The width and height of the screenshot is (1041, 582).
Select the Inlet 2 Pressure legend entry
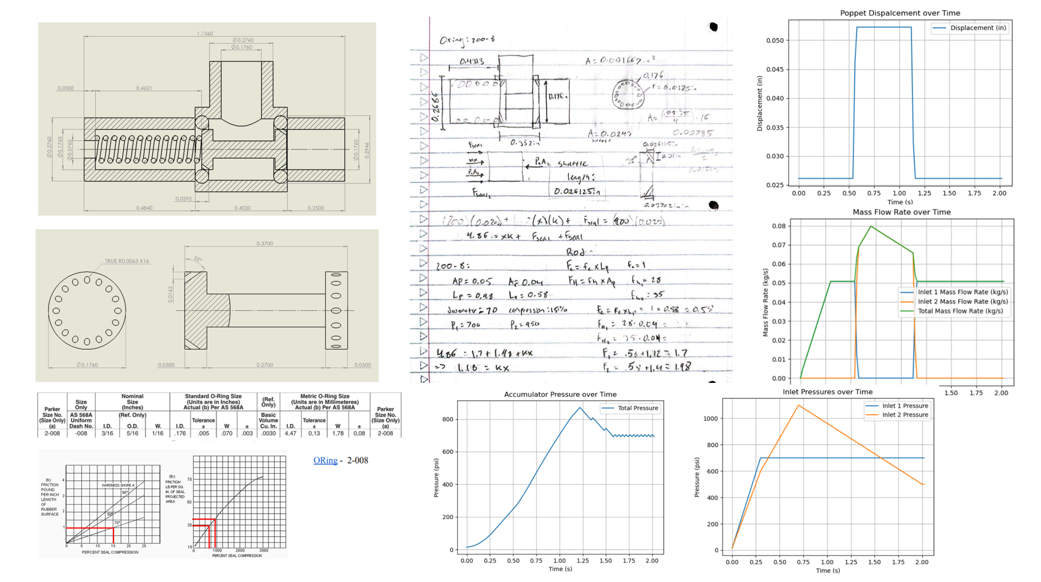tap(904, 415)
